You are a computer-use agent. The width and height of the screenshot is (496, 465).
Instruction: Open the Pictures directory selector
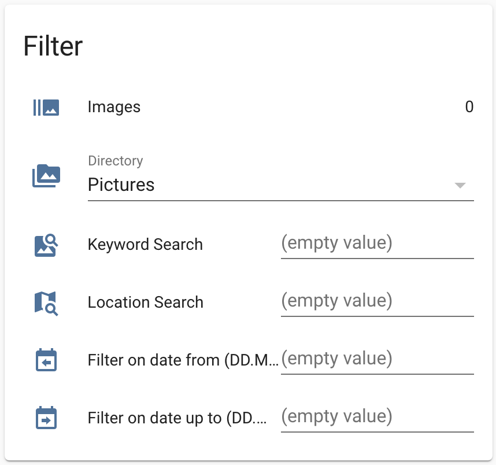(121, 185)
